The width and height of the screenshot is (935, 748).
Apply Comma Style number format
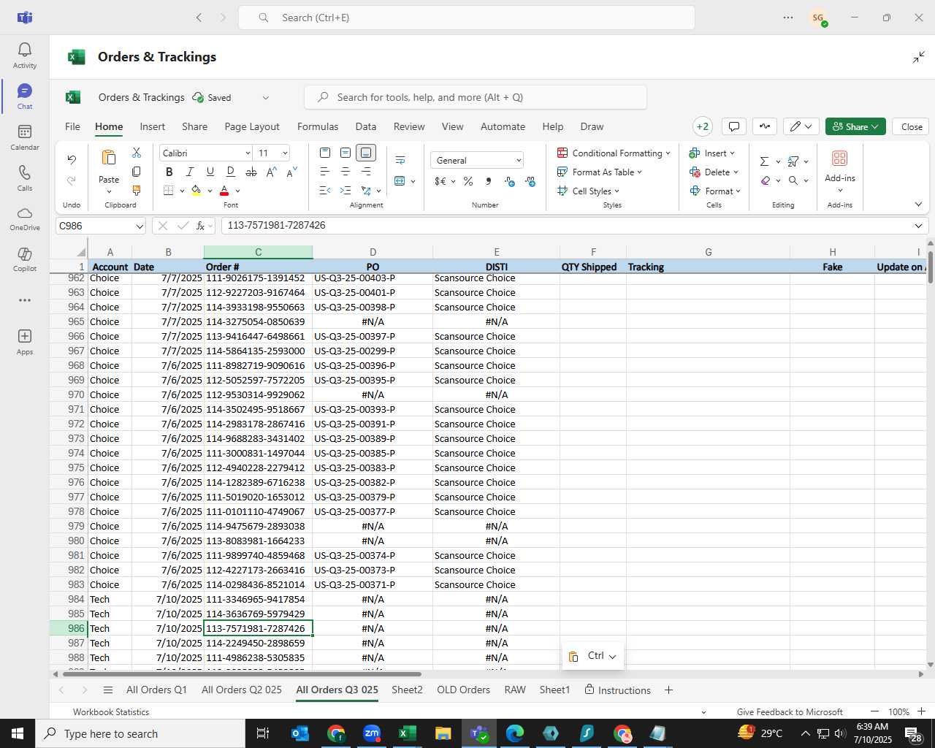[488, 181]
